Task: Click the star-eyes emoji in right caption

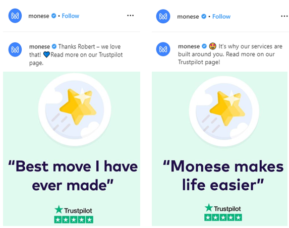Action: point(212,46)
